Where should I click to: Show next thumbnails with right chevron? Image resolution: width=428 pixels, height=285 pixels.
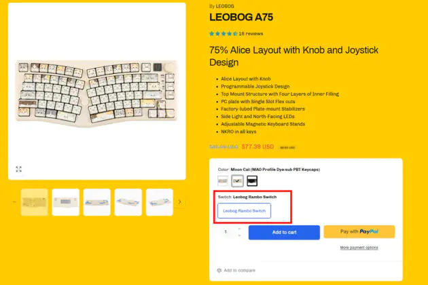(x=179, y=202)
